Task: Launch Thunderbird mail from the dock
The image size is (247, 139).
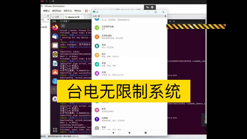Action: [x=55, y=37]
